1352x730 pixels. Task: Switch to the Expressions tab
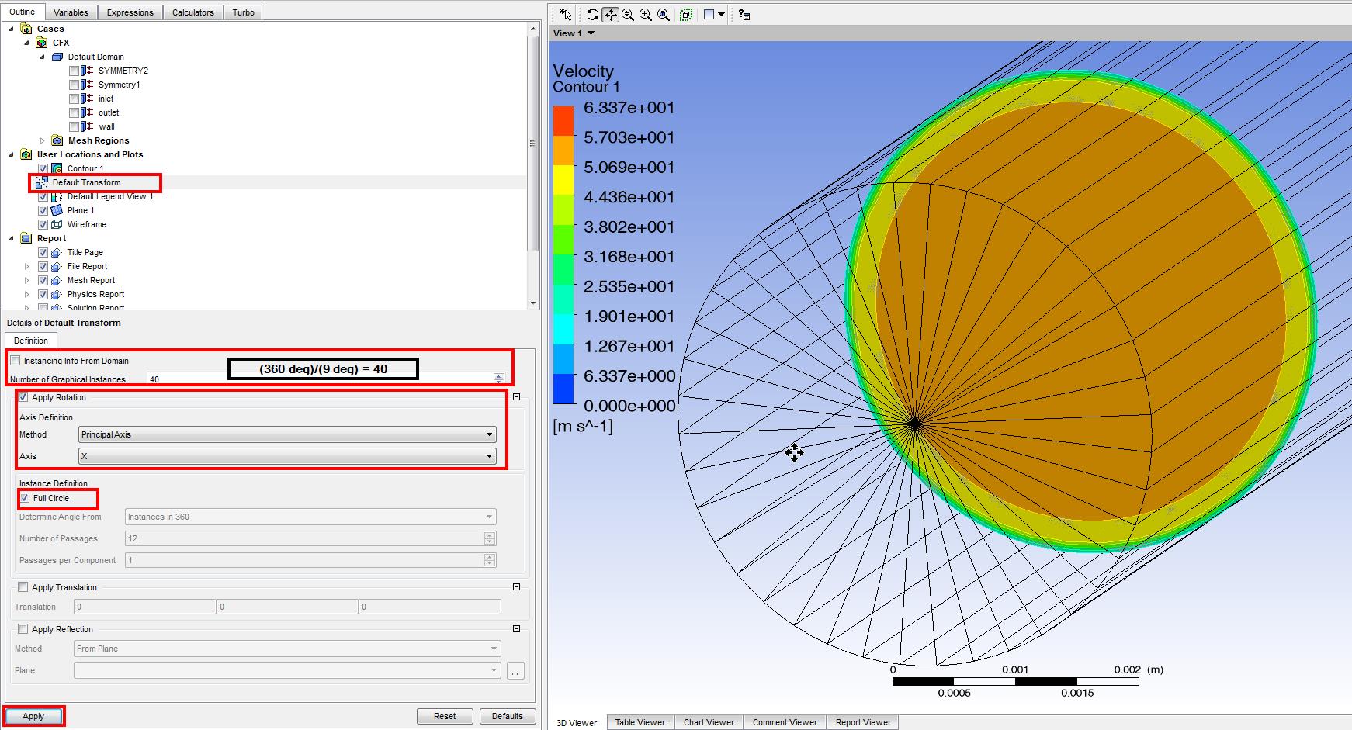pyautogui.click(x=130, y=12)
